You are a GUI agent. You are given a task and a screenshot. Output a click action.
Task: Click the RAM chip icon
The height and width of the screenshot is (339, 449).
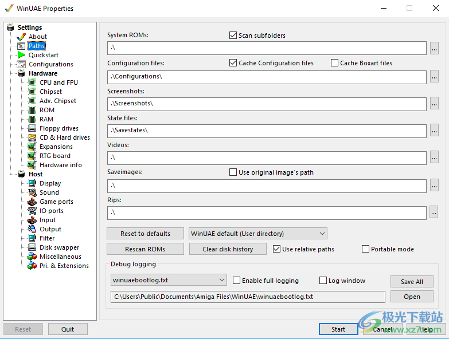coord(32,119)
